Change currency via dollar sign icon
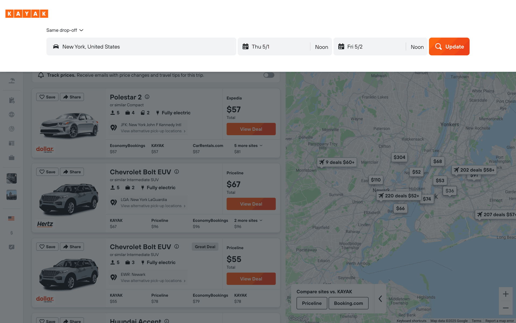The height and width of the screenshot is (323, 516). pos(12,233)
